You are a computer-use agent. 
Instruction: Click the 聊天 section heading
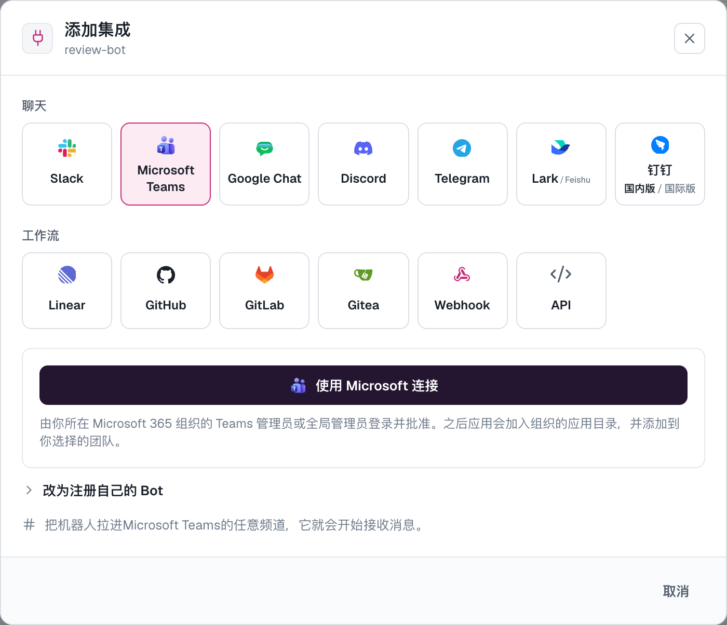tap(34, 106)
